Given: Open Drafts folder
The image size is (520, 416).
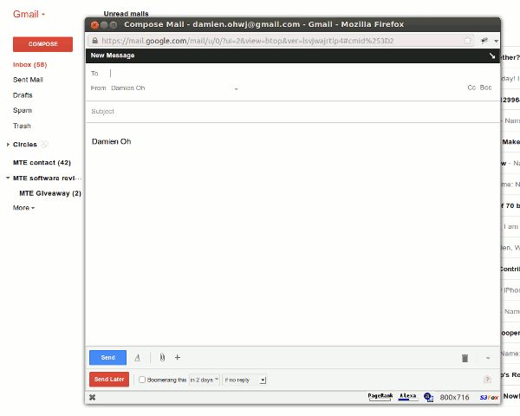Looking at the screenshot, I should 23,95.
